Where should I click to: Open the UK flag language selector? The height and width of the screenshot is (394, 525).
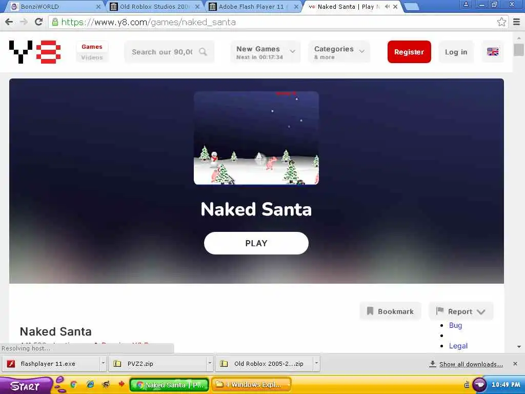[x=493, y=52]
